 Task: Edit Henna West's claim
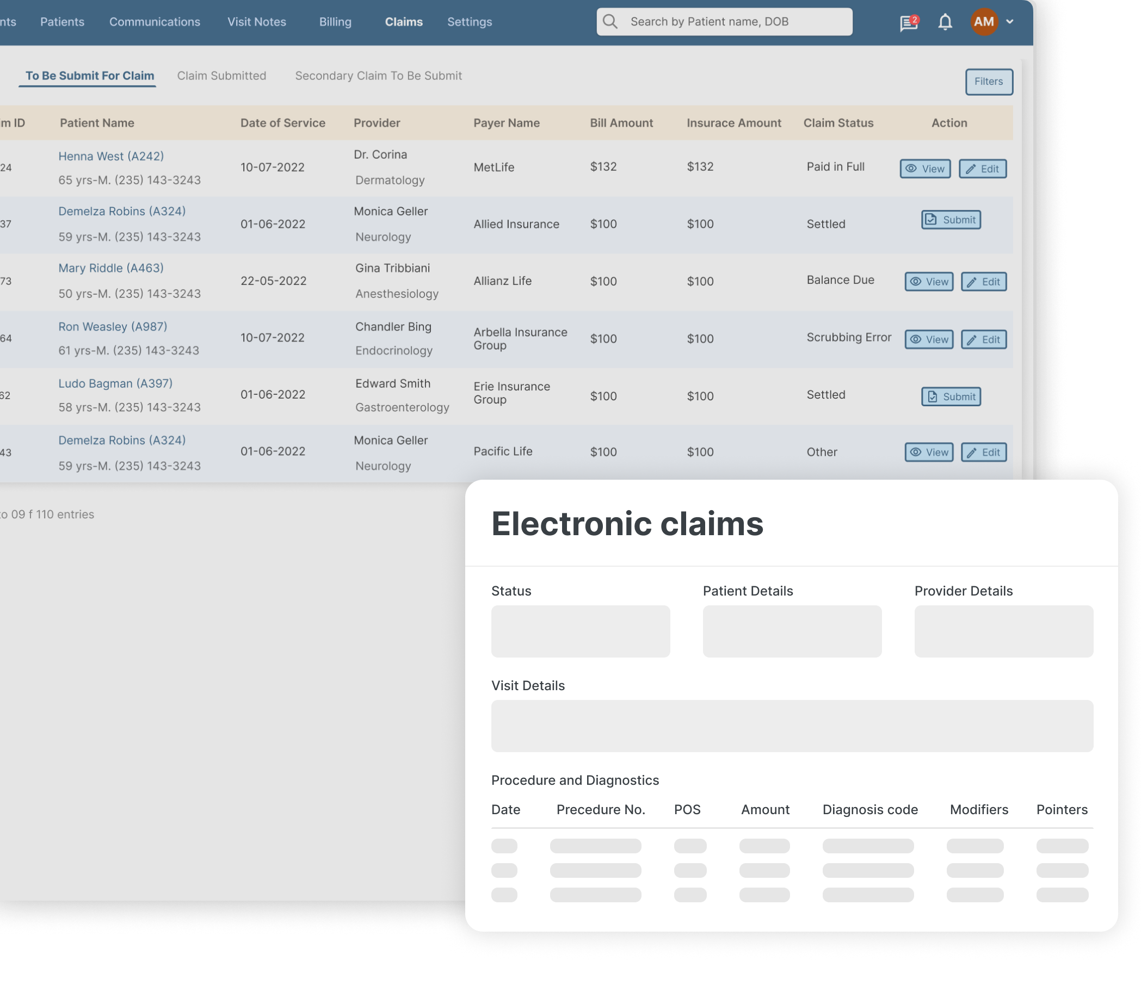982,169
